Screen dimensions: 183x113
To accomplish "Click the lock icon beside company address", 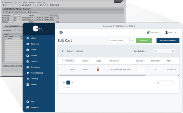I will [x=134, y=26].
